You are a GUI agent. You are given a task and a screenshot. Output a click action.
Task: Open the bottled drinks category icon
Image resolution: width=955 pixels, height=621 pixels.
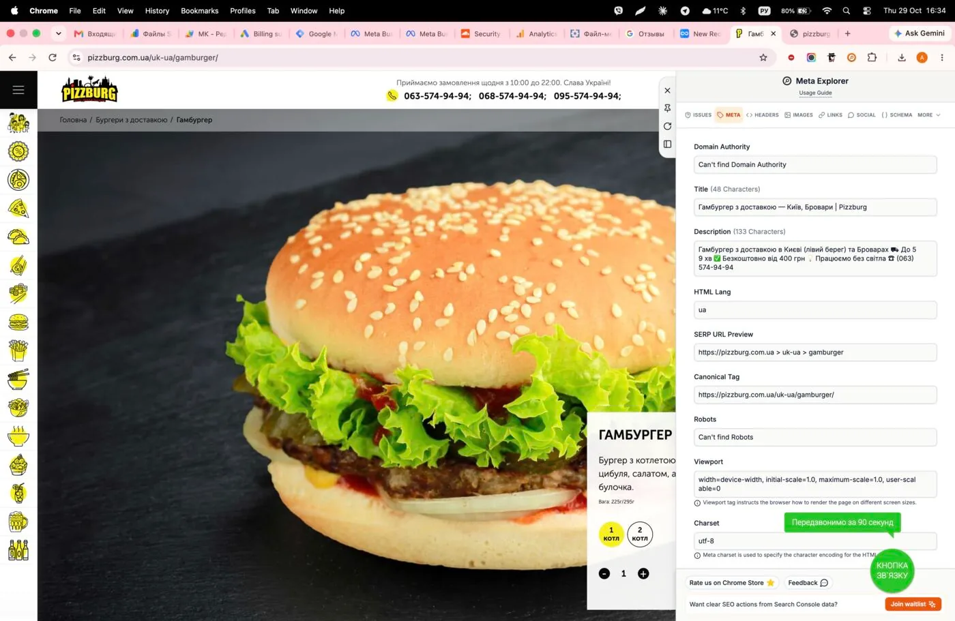coord(18,549)
